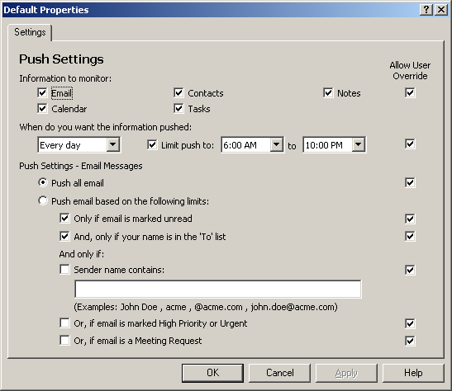The image size is (452, 391).
Task: Click the 'Push Settings' heading text
Action: [x=61, y=59]
